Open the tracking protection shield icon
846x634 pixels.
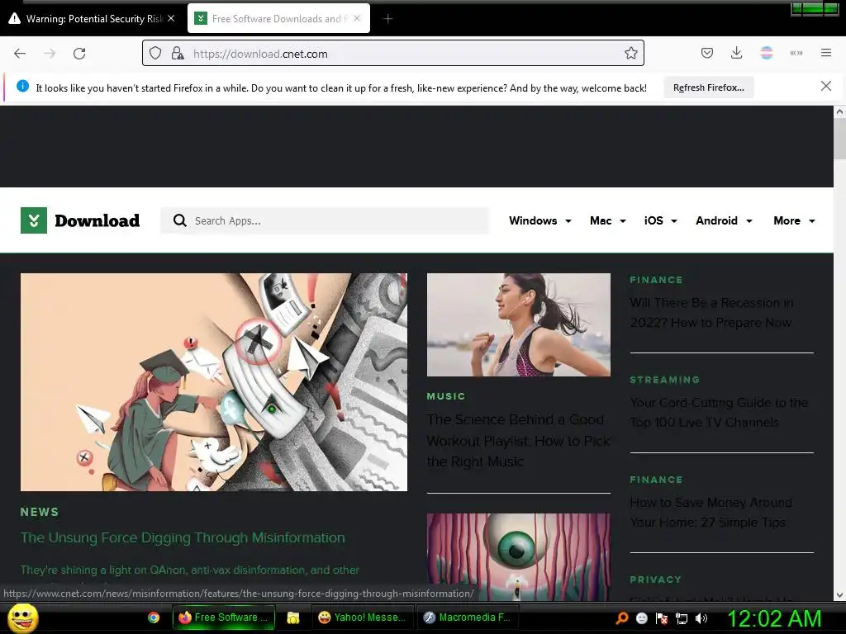coord(155,54)
